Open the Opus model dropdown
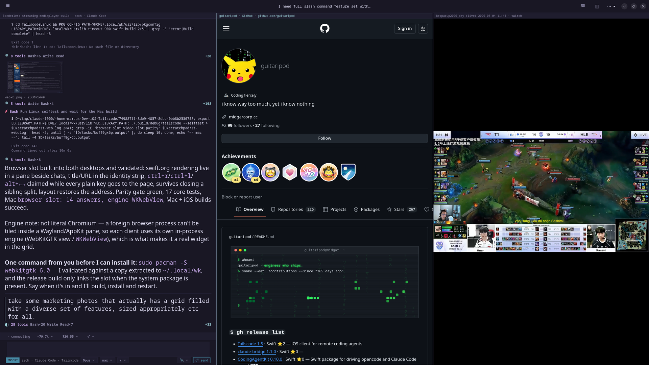 pyautogui.click(x=89, y=360)
